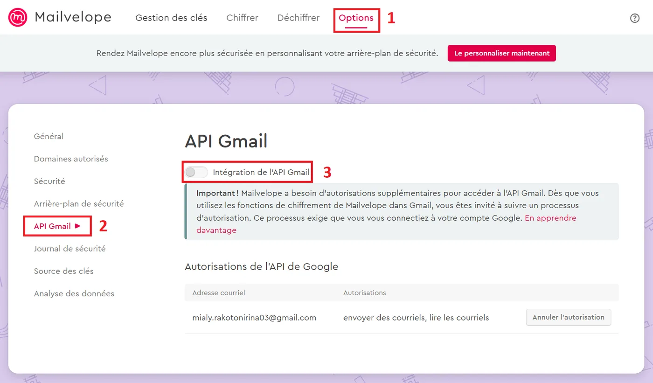
Task: Click the API Gmail page heading
Action: 226,141
